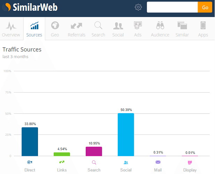The image size is (215, 174).
Task: Click the Links traffic source icon
Action: [62, 162]
